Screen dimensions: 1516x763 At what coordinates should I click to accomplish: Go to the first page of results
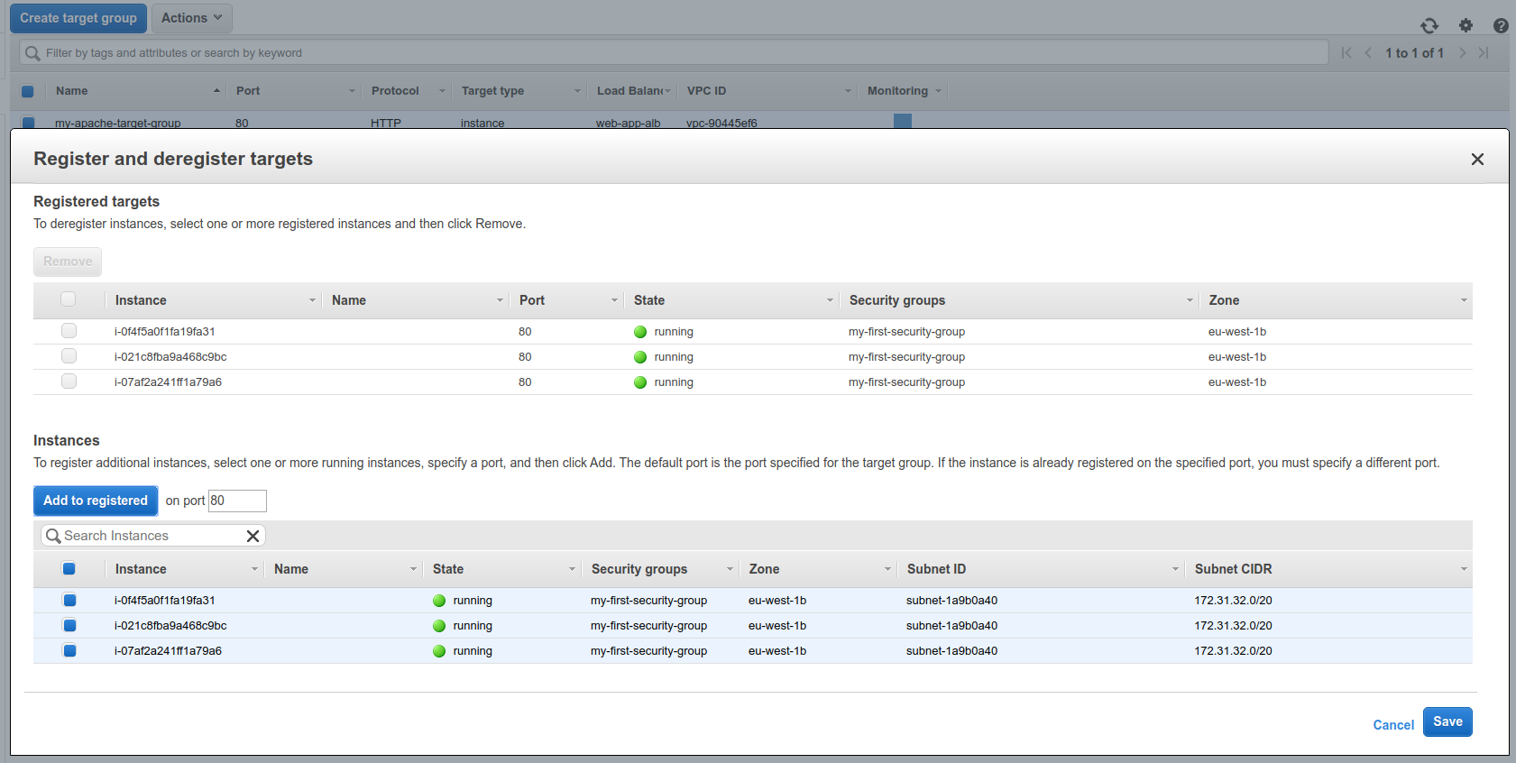click(x=1346, y=53)
